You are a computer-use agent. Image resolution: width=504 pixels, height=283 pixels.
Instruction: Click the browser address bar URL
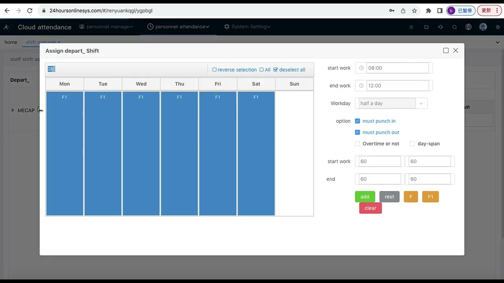coord(101,11)
